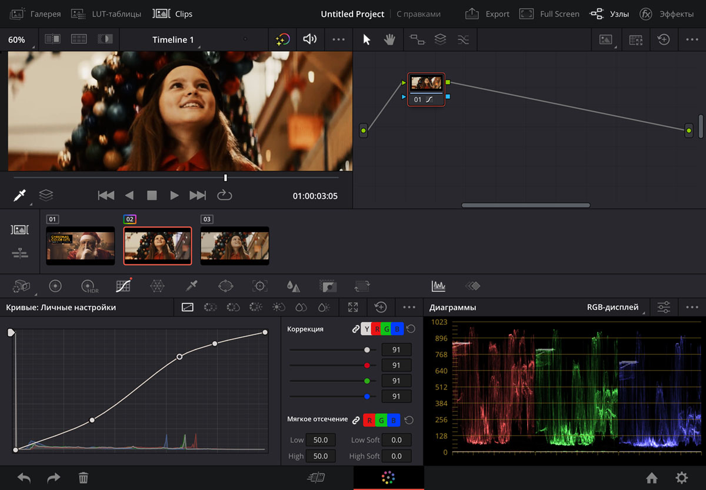Select the HDR color wheels icon
706x490 pixels.
pyautogui.click(x=89, y=286)
